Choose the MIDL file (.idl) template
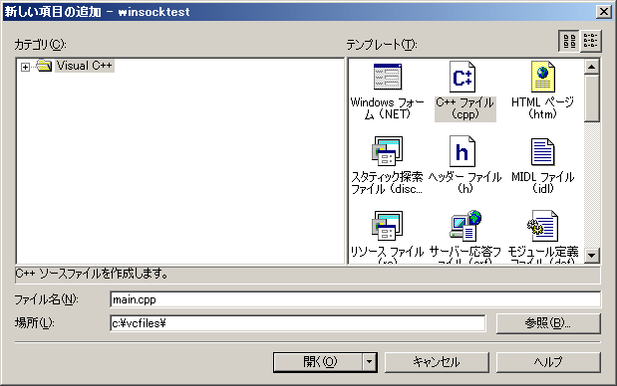617x386 pixels. 542,165
